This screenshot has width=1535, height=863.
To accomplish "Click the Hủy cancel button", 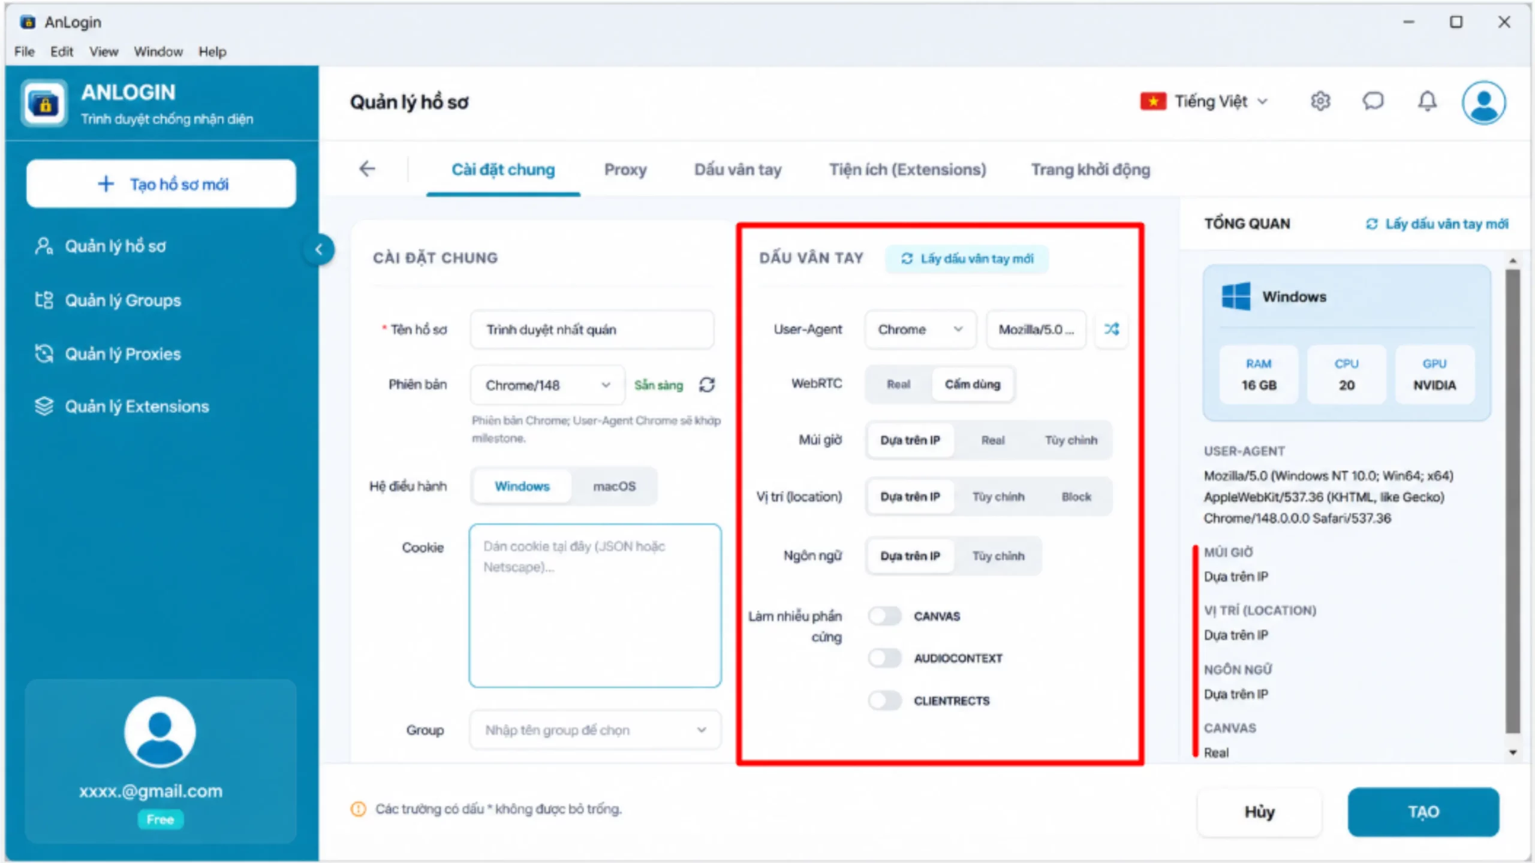I will [1259, 811].
